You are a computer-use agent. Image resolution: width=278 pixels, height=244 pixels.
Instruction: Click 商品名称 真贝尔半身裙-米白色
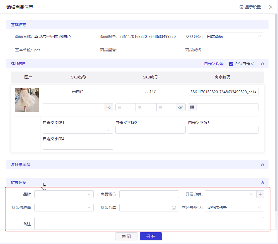[52, 36]
